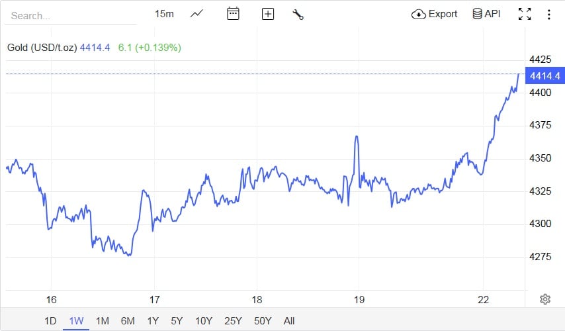The width and height of the screenshot is (565, 331).
Task: Expand the 15m interval selector
Action: click(x=164, y=14)
